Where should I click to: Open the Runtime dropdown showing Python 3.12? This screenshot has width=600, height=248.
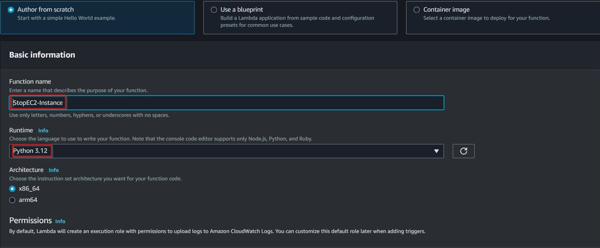227,151
